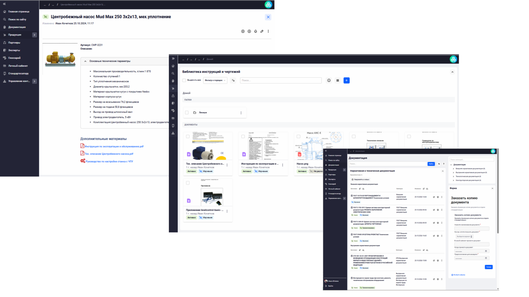Image resolution: width=529 pixels, height=297 pixels.
Task: Expand the Продукция submenu arrow in the pump window
Action: coord(34,35)
